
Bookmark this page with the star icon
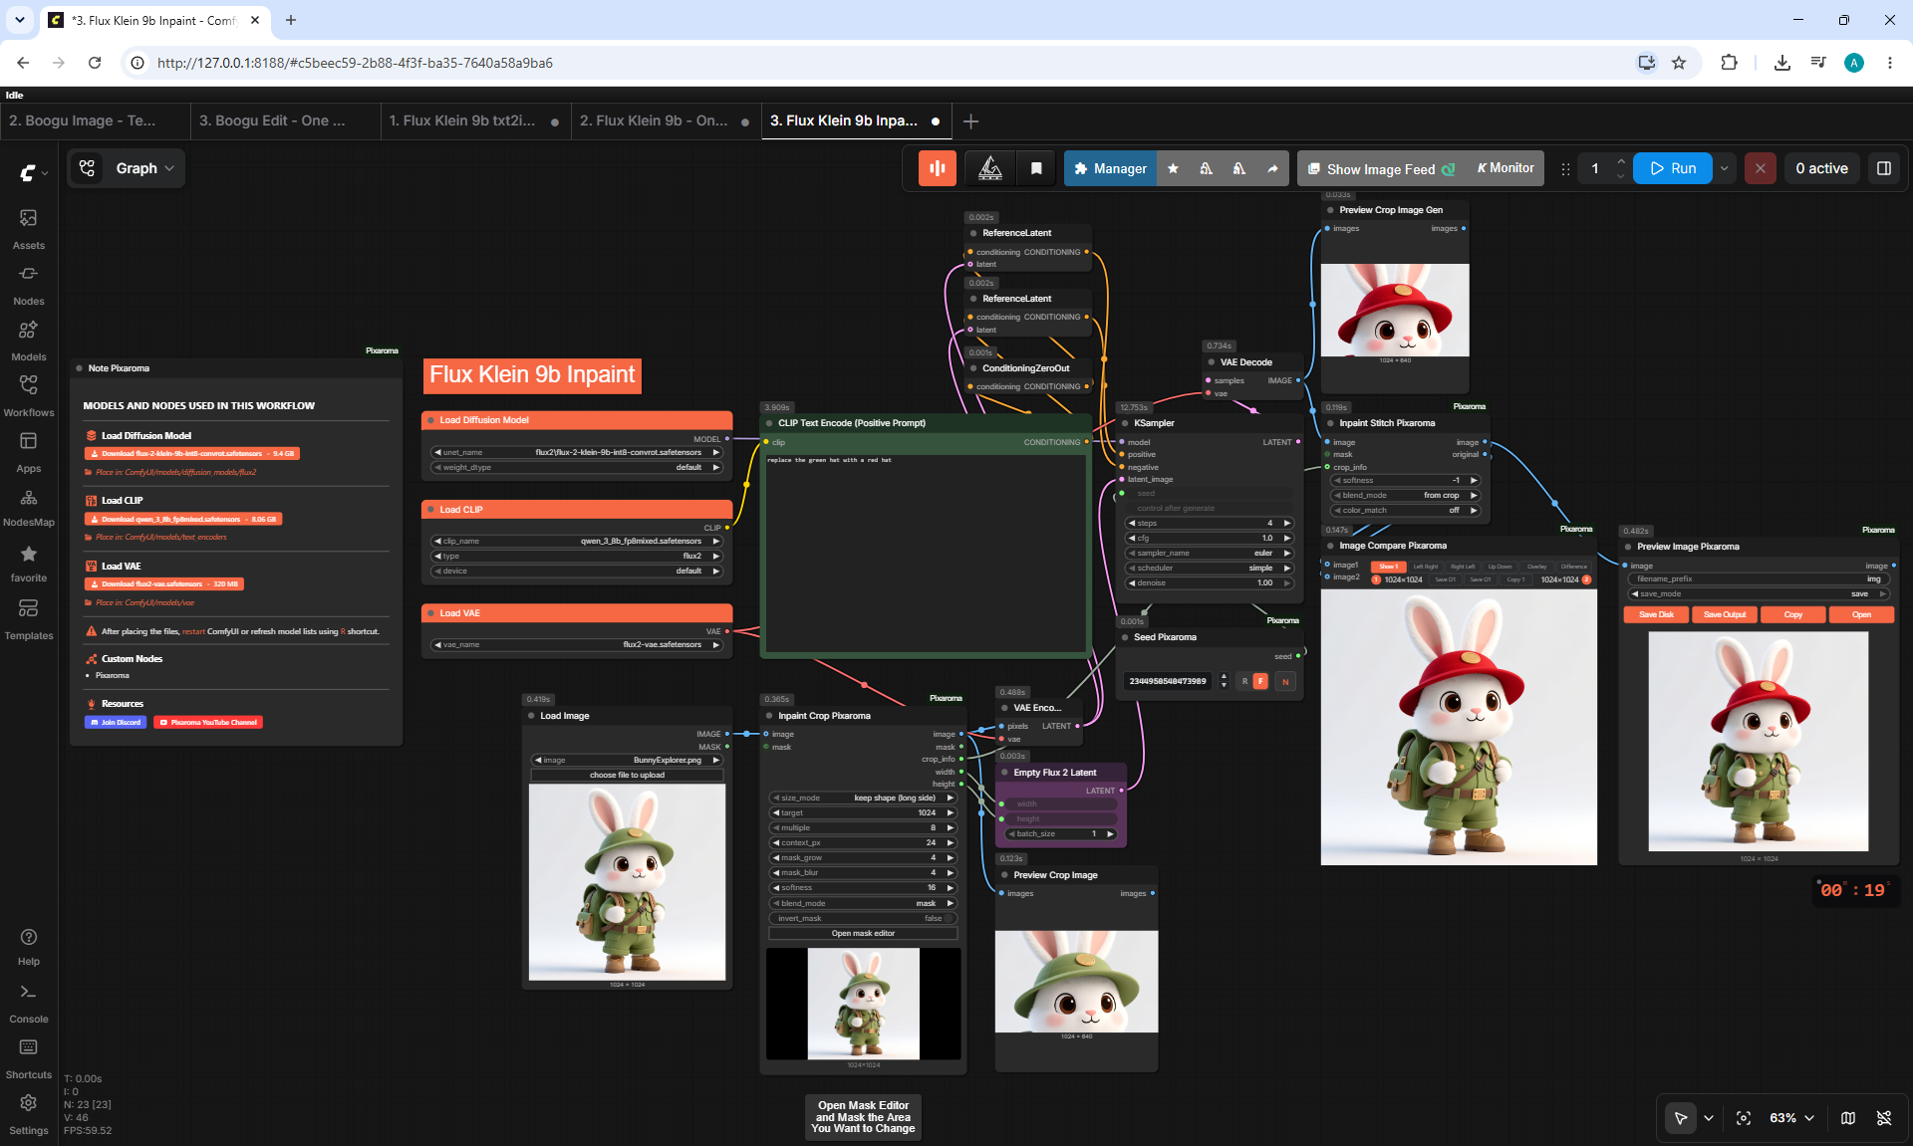(1679, 63)
